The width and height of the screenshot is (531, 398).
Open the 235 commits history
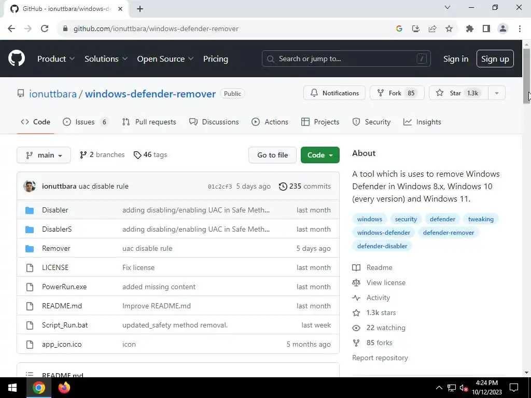tap(305, 186)
